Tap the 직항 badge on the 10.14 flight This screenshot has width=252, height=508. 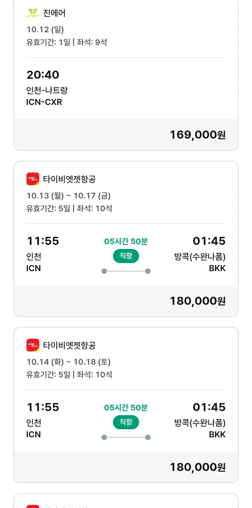click(126, 422)
